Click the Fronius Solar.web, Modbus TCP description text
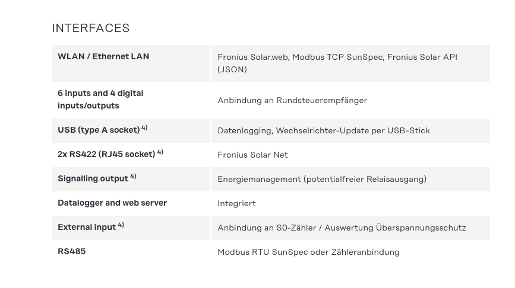Image resolution: width=515 pixels, height=288 pixels. tap(337, 63)
